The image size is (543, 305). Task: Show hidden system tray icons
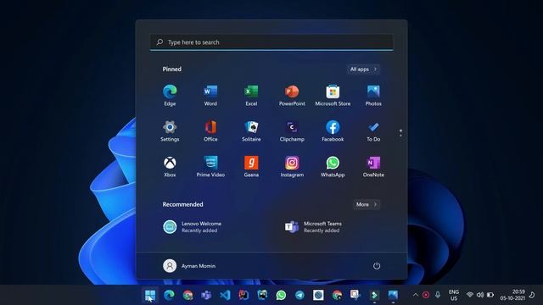click(x=415, y=295)
